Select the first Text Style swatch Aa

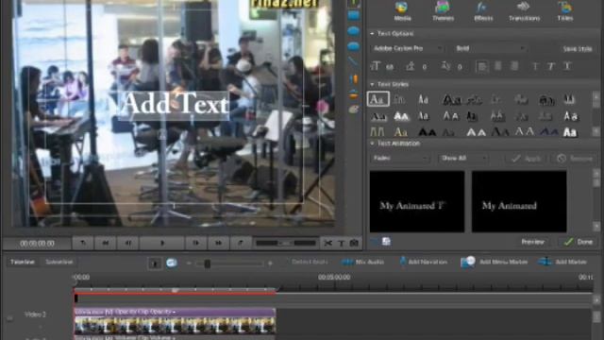click(x=377, y=99)
